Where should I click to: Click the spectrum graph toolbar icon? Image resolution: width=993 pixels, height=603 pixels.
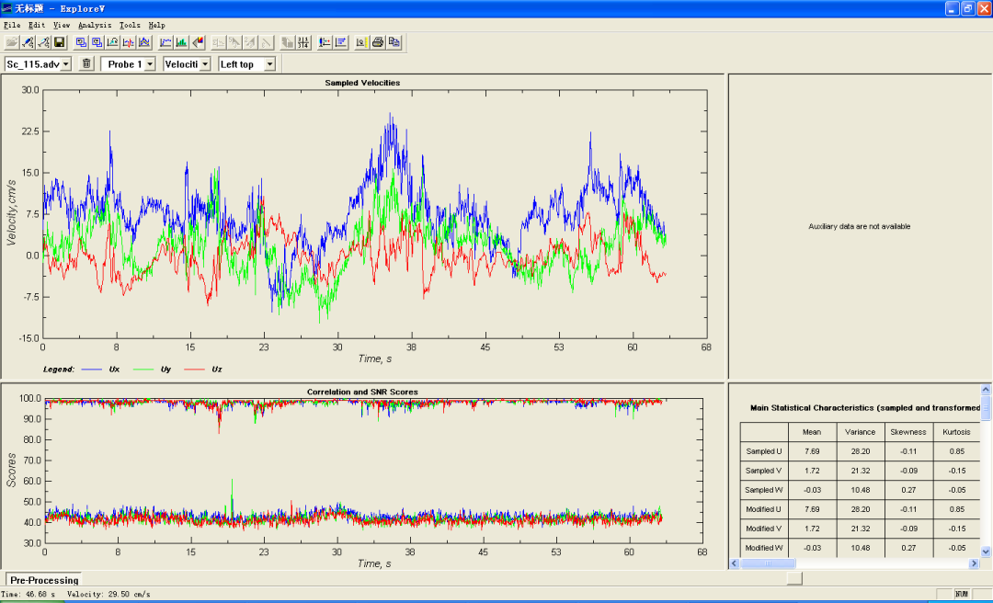tap(147, 41)
